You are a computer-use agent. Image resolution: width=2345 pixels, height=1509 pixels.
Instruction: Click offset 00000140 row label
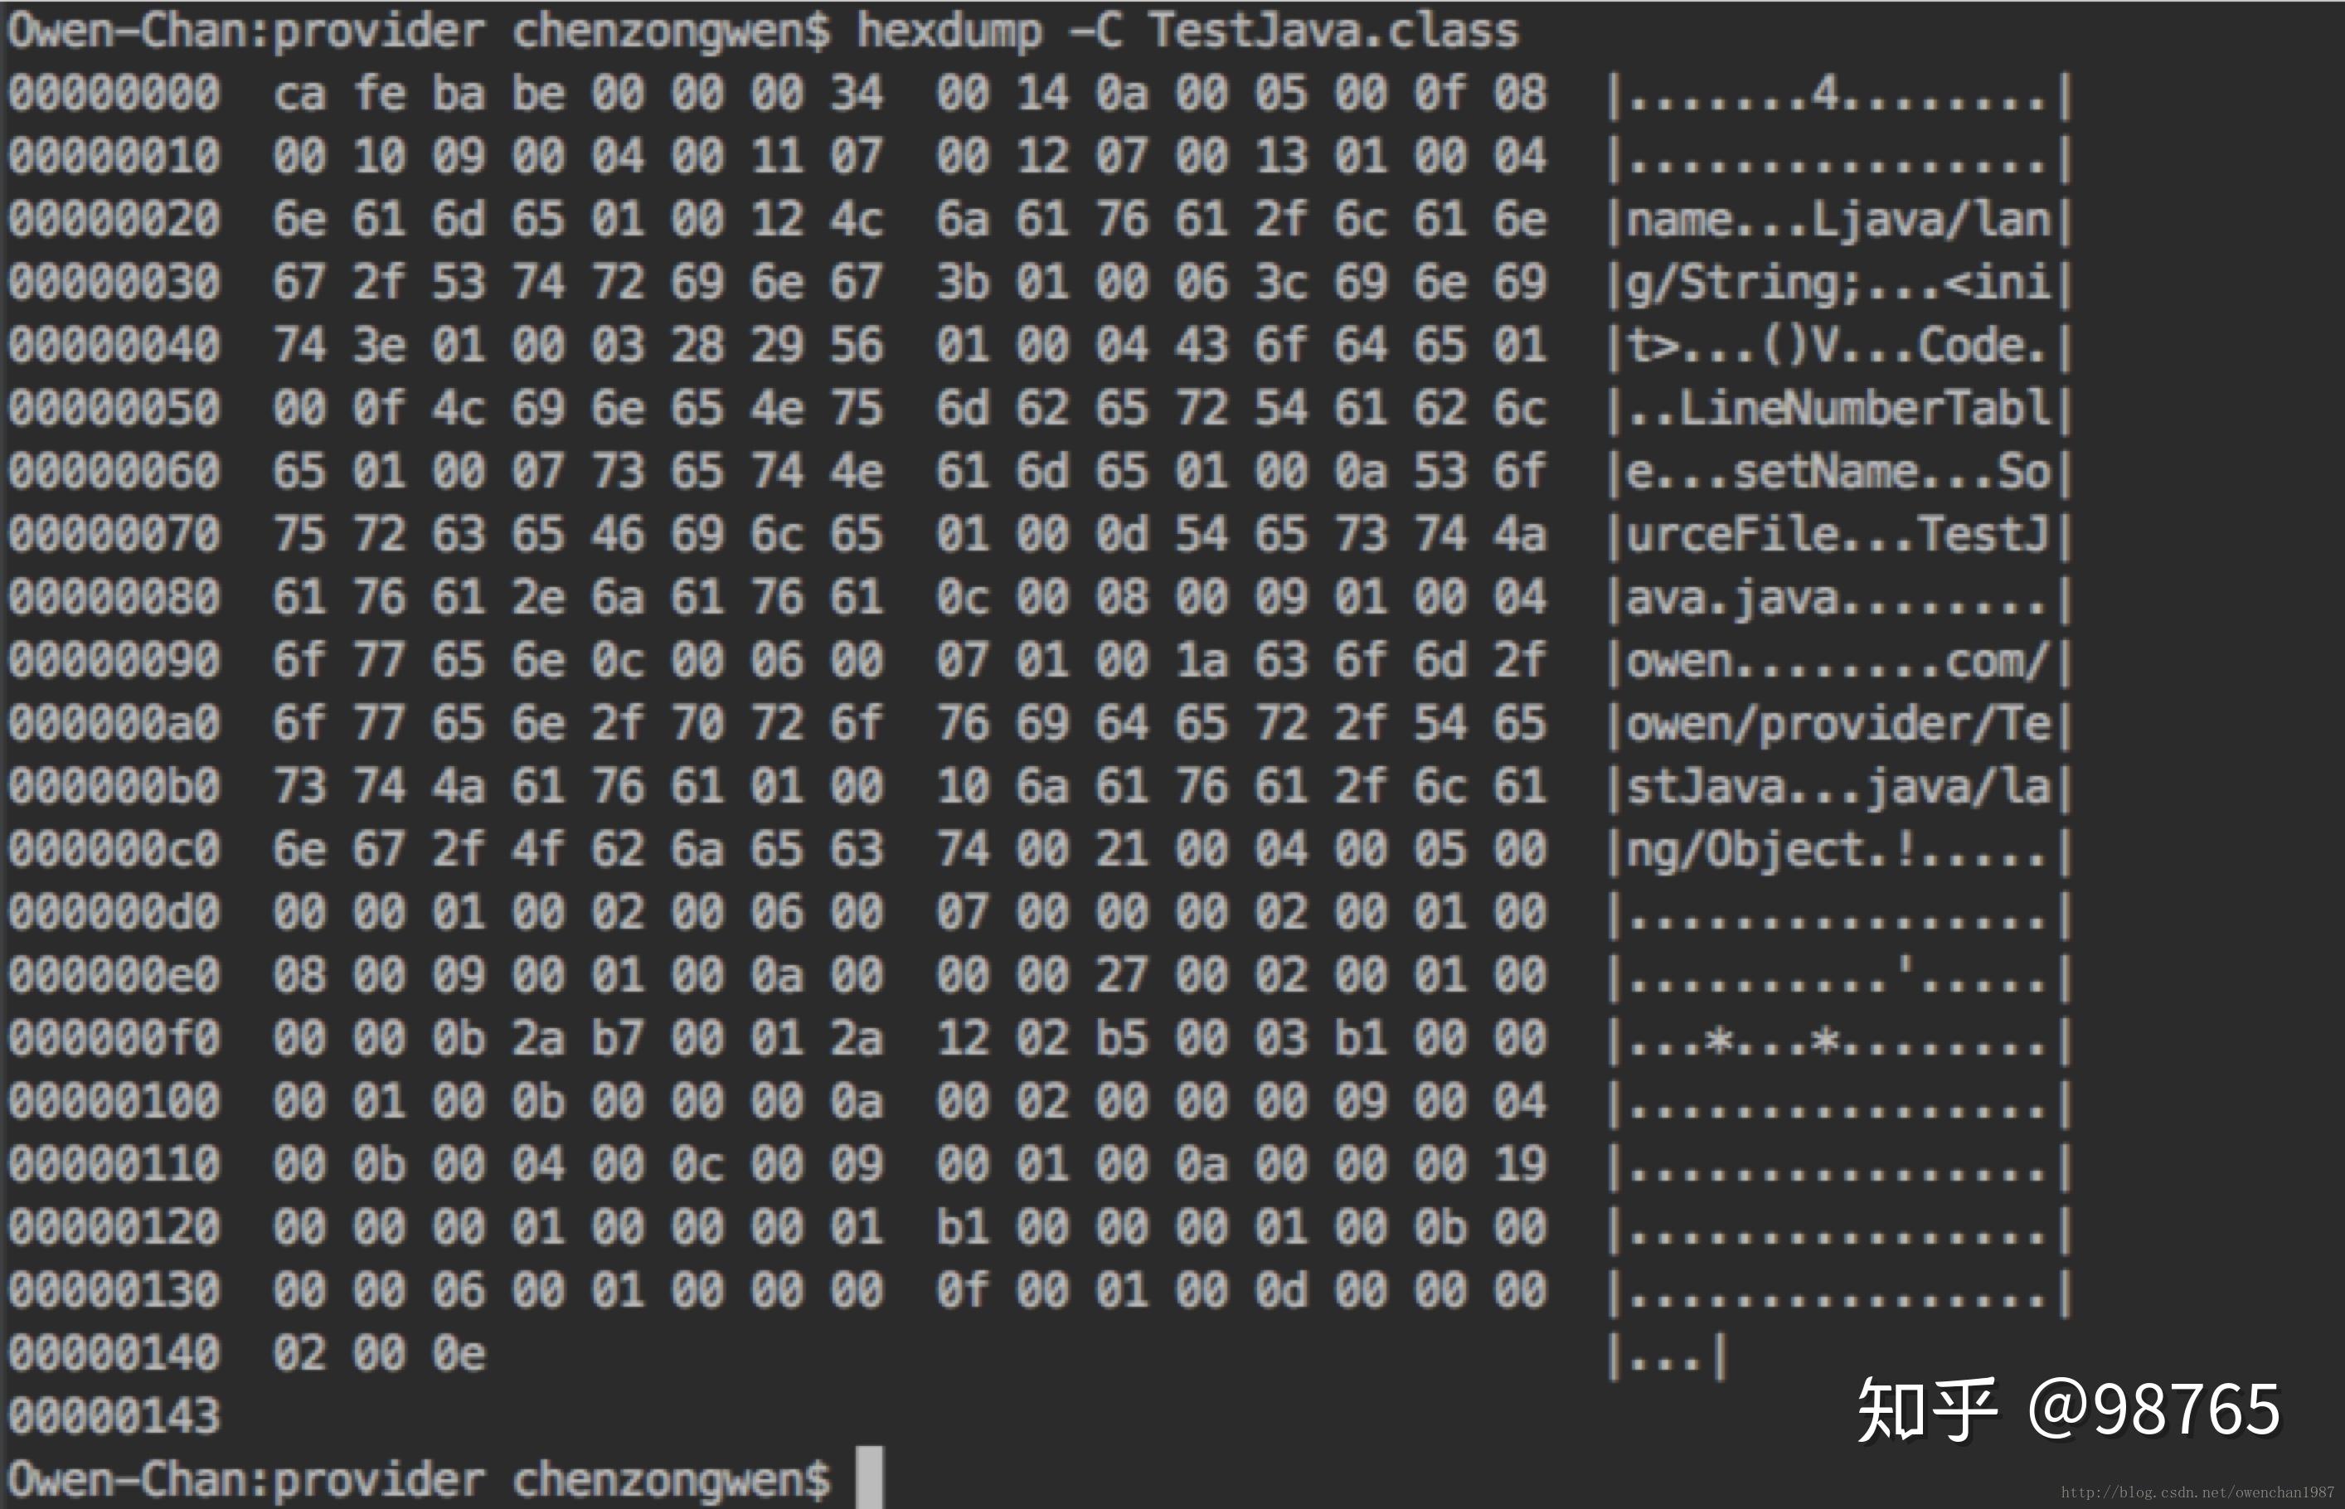pyautogui.click(x=114, y=1353)
